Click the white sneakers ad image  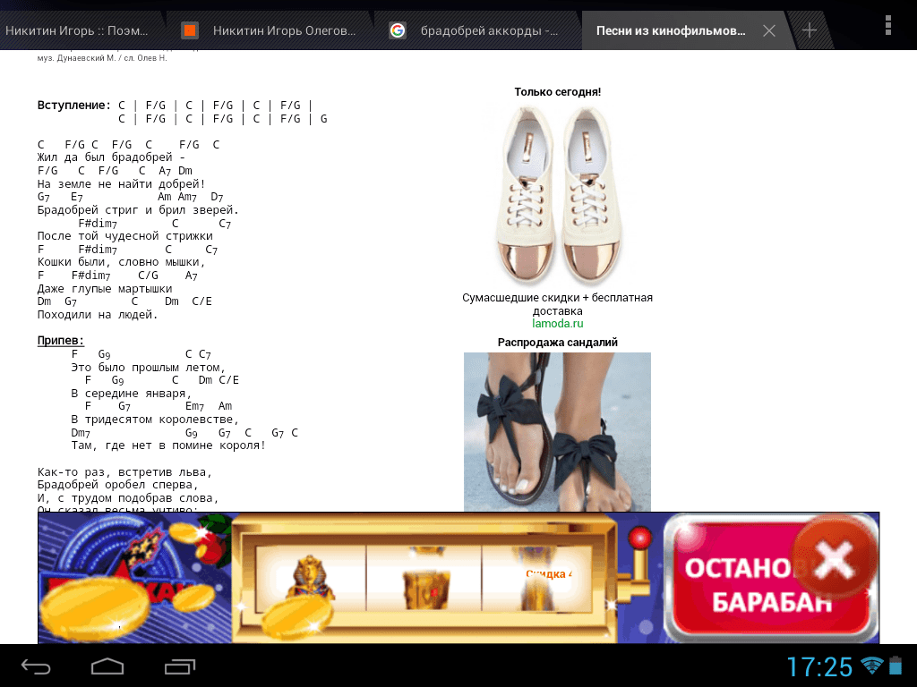point(557,192)
